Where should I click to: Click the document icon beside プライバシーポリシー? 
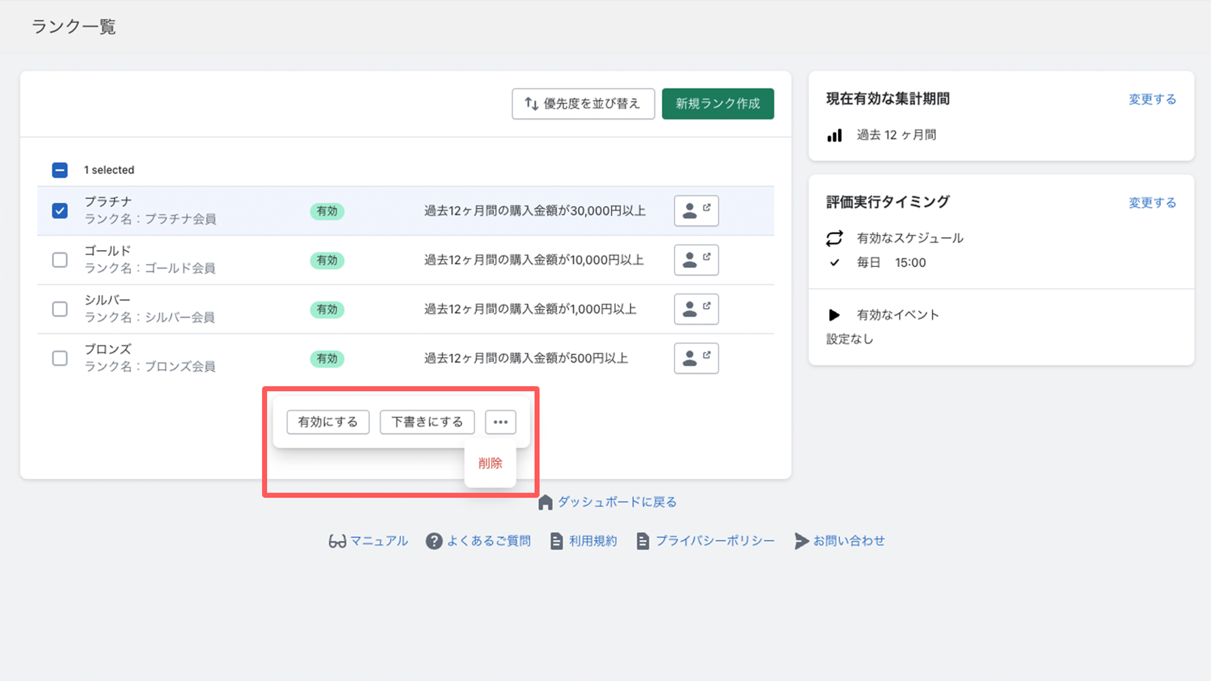[642, 541]
